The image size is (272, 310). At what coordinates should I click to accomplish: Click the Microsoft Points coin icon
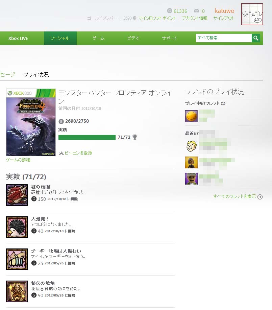coord(134,18)
